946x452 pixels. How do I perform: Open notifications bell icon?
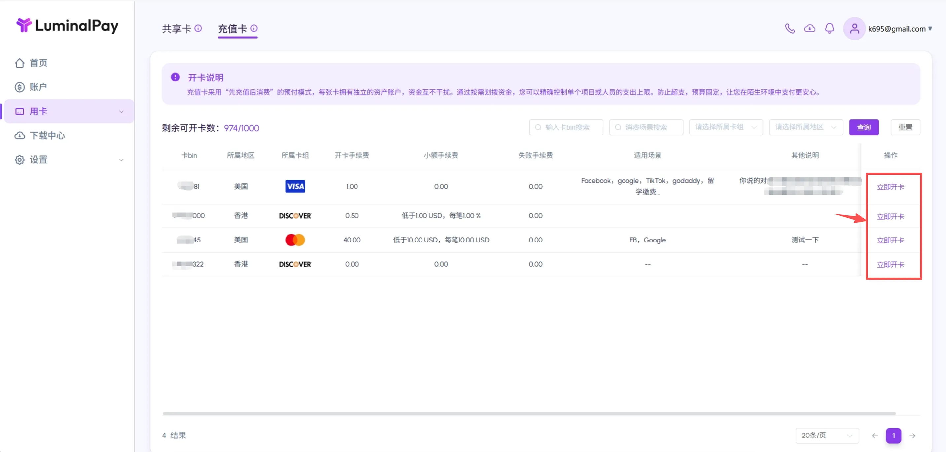point(829,28)
